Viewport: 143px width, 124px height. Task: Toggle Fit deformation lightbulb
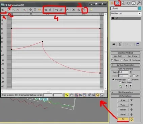pyautogui.click(x=132, y=119)
